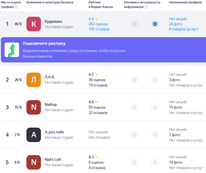206x173 pixels.
Task: Click 'Ногтевая студия' category under Nailtop
Action: 59,110
